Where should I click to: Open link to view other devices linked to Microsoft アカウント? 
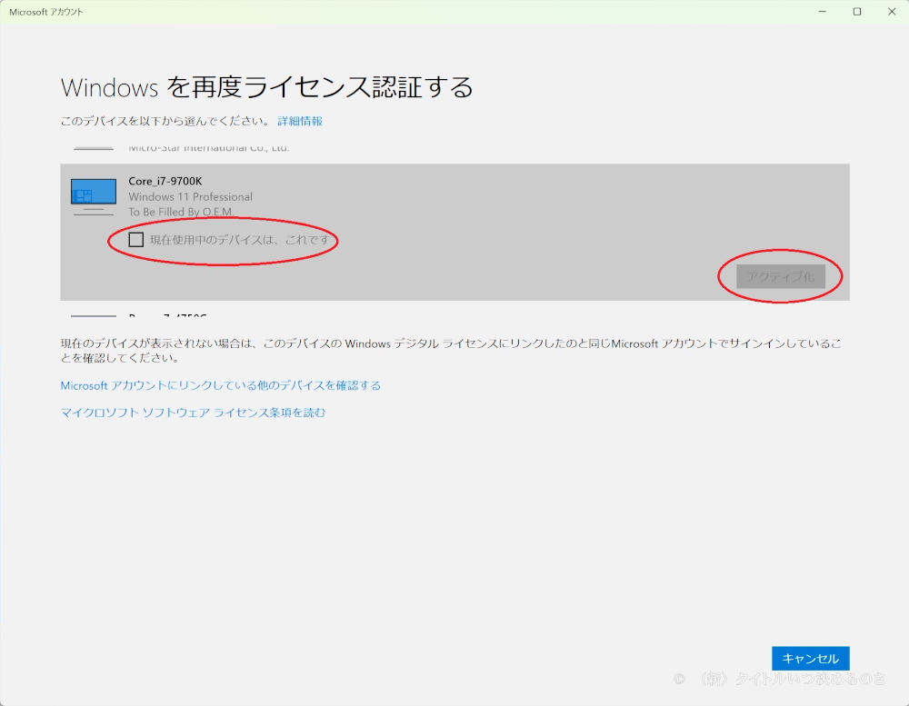[220, 385]
